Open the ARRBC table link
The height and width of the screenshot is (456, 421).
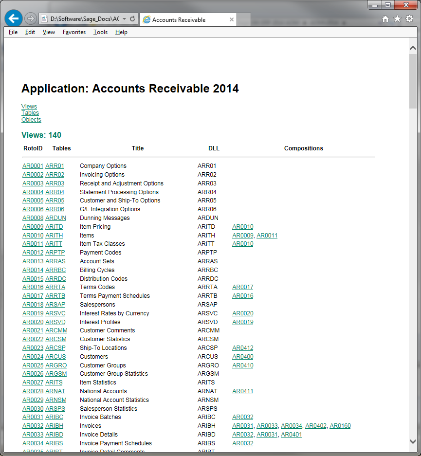coord(55,270)
